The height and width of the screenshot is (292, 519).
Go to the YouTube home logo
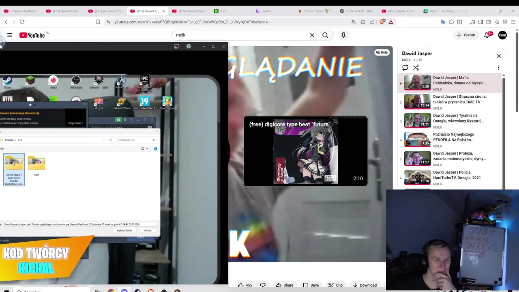coord(32,35)
